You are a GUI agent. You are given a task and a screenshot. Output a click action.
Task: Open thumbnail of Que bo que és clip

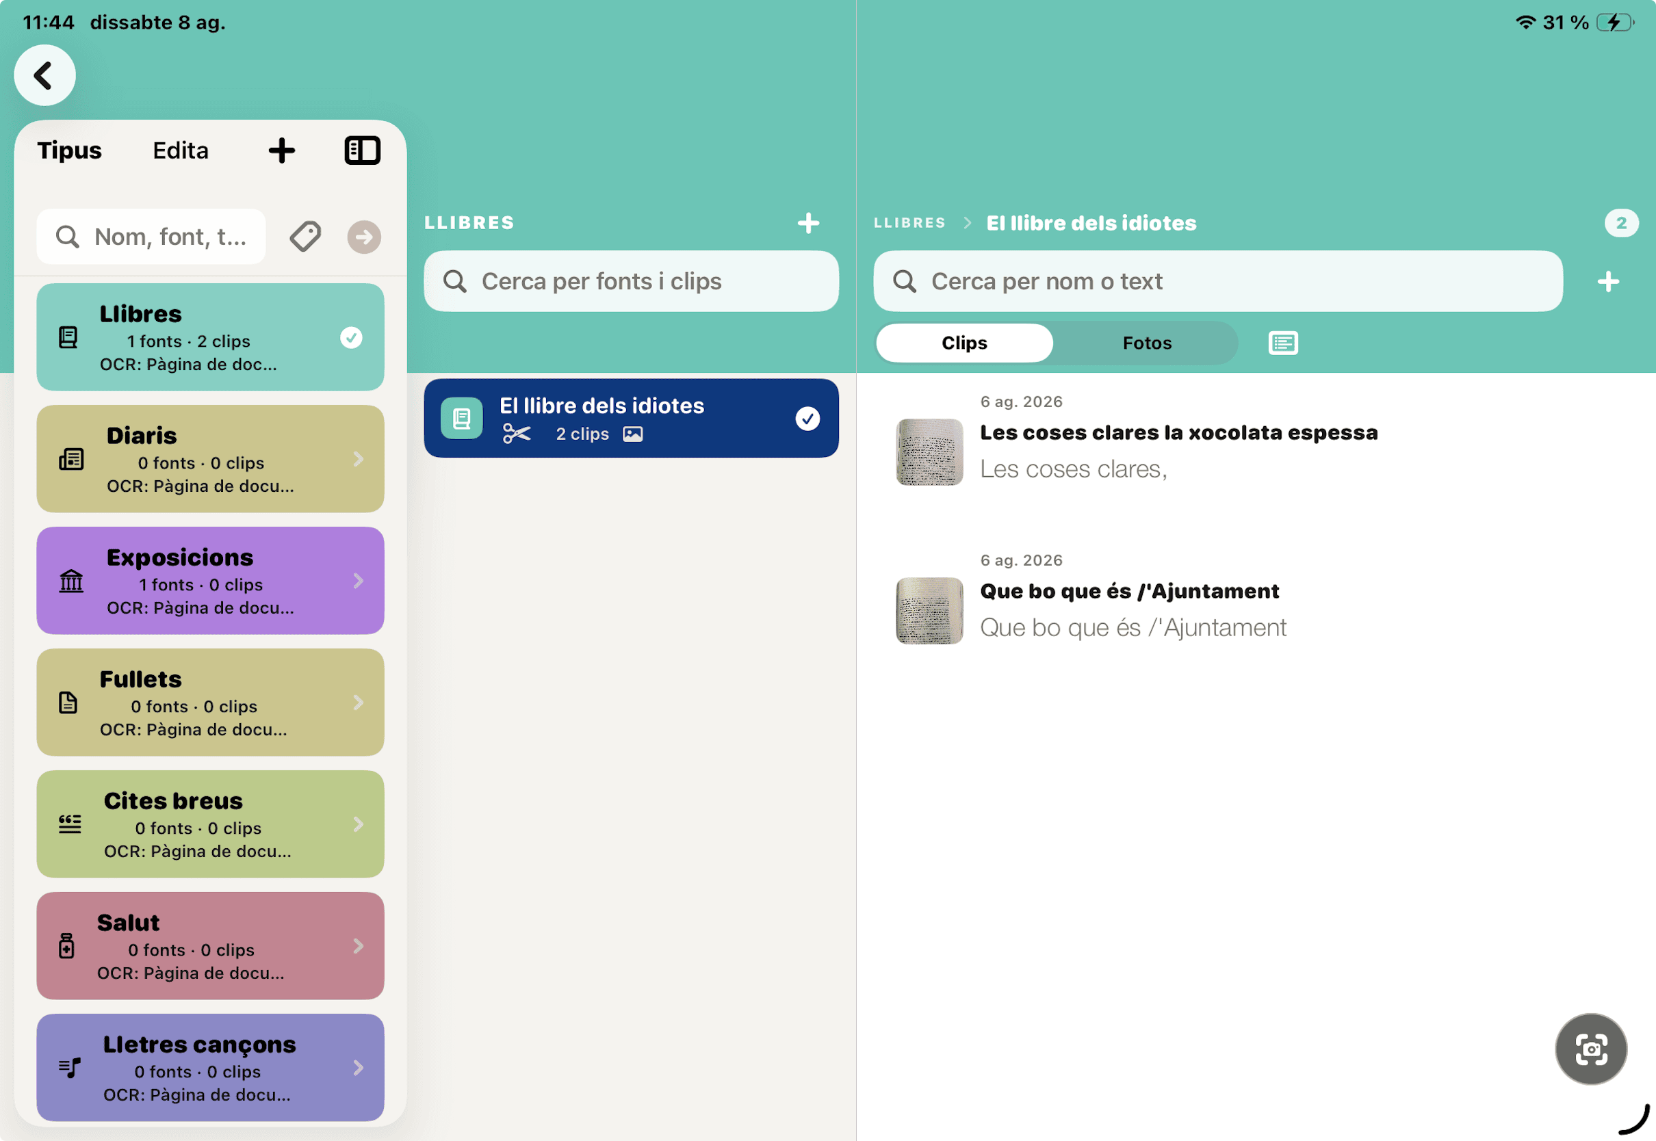point(929,611)
